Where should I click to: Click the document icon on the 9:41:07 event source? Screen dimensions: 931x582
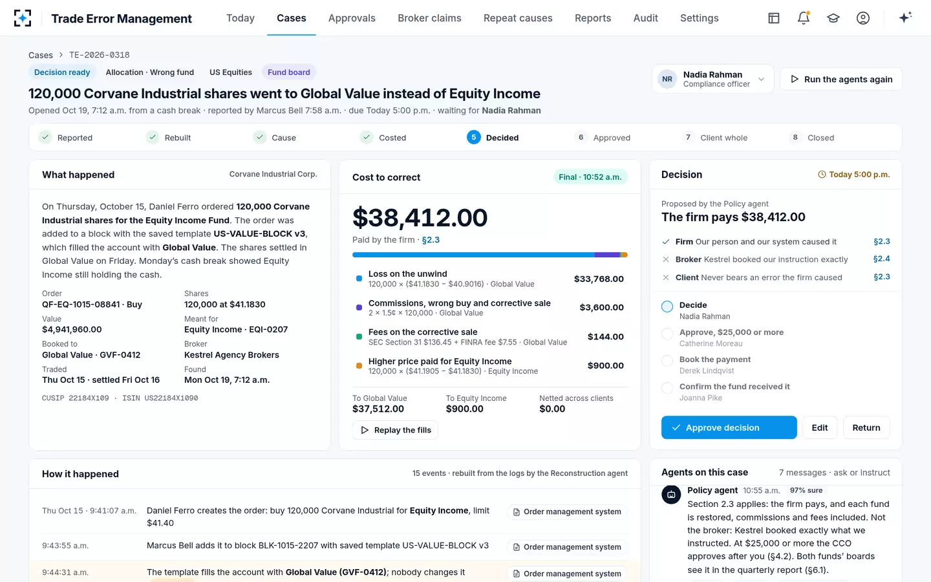tap(517, 512)
